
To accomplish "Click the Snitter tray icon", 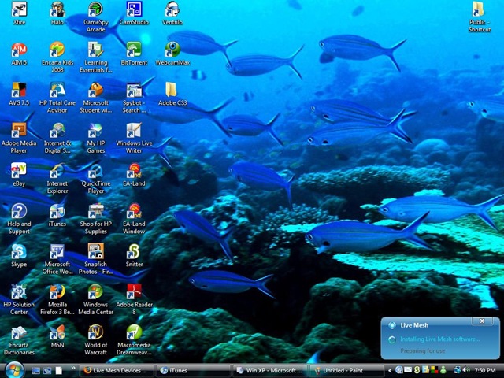I will click(x=417, y=370).
